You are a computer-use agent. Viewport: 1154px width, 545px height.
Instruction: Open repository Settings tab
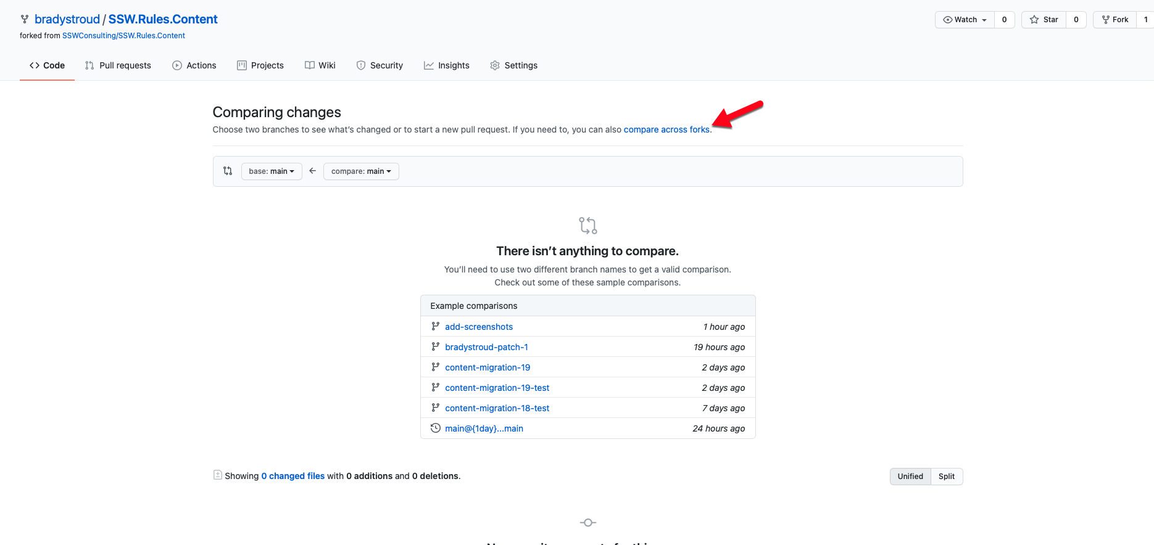tap(513, 65)
